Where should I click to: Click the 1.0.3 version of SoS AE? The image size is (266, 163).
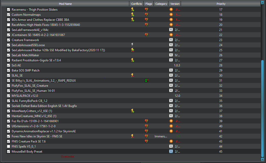tap(177, 65)
